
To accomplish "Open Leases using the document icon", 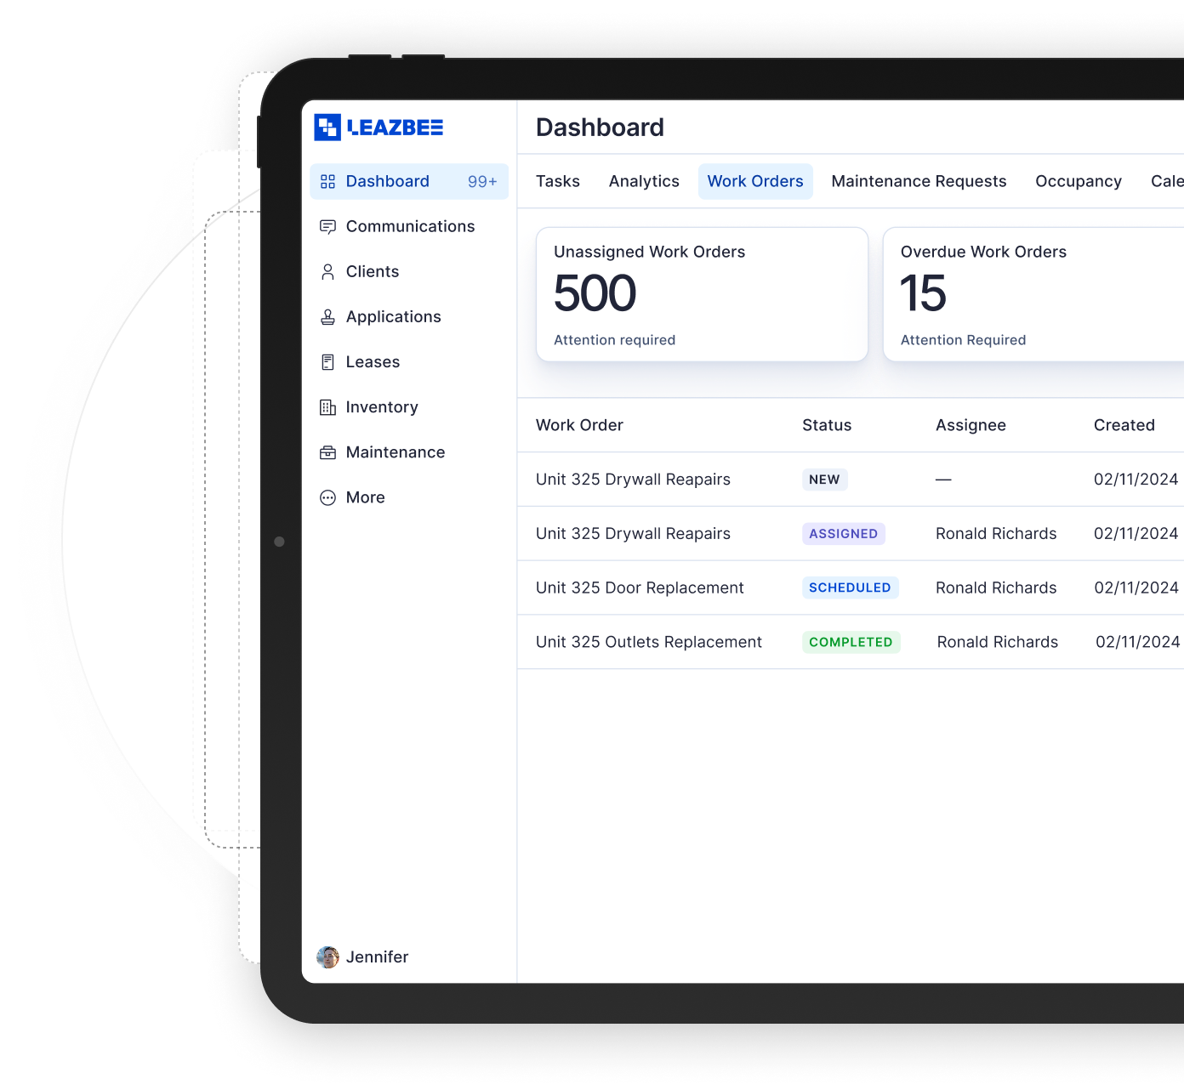I will click(328, 361).
